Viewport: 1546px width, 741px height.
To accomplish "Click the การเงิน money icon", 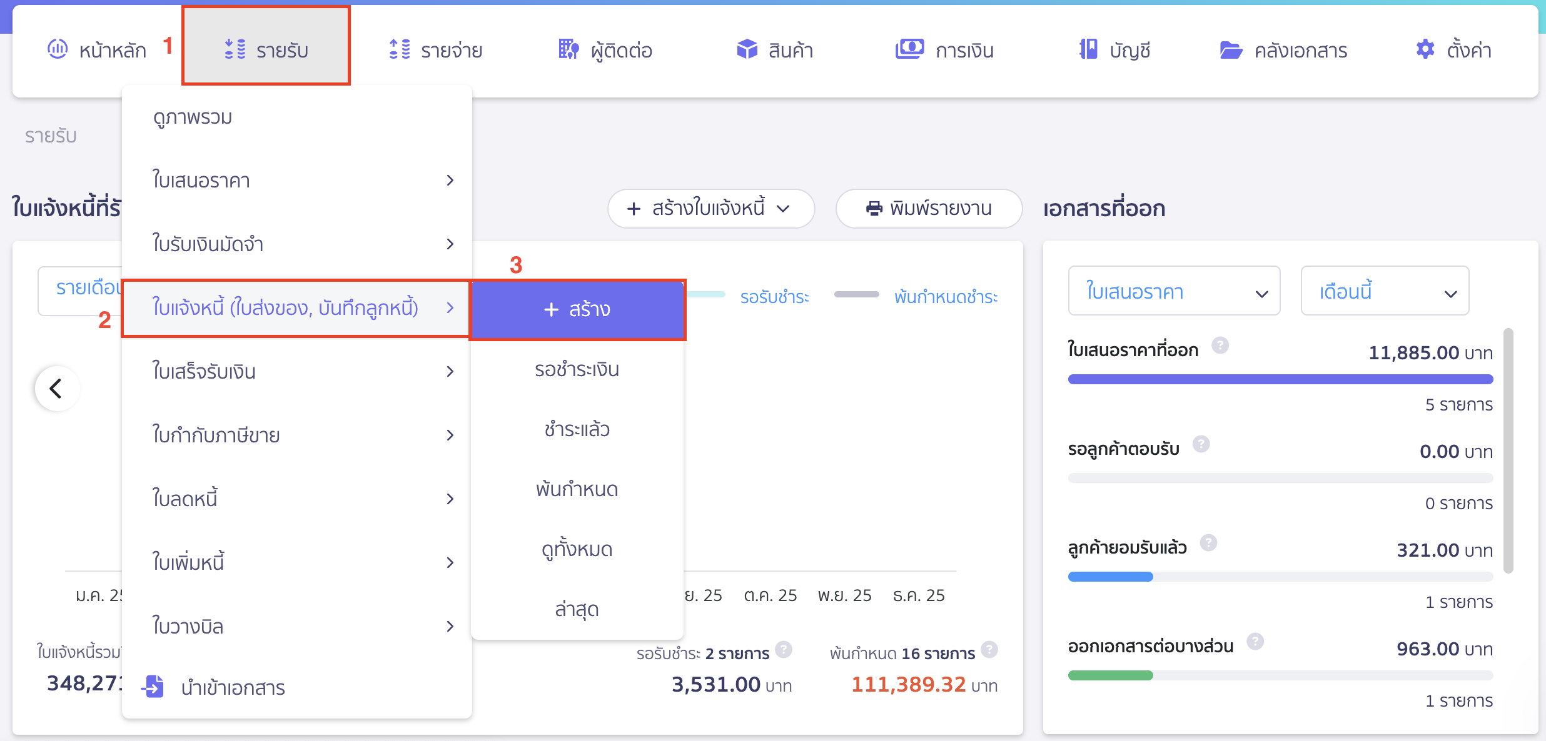I will [x=909, y=49].
